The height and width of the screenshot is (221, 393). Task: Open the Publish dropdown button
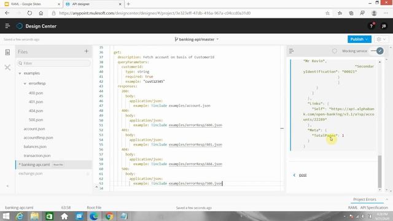359,39
